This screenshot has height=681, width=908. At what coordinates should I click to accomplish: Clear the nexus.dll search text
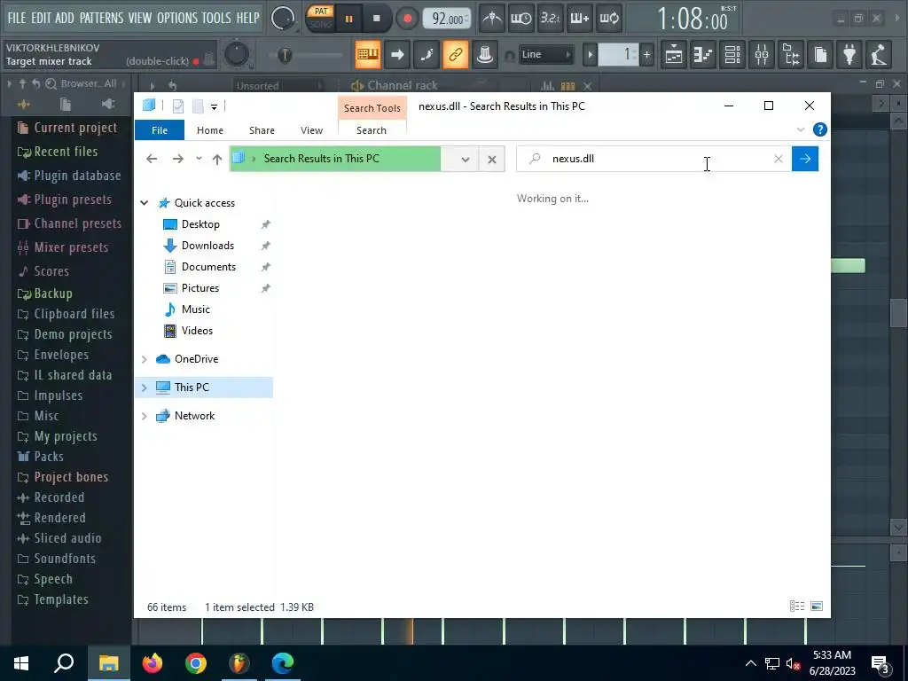(x=779, y=159)
